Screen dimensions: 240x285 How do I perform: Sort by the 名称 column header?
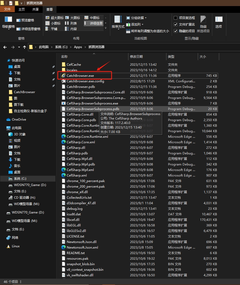[x=94, y=57]
